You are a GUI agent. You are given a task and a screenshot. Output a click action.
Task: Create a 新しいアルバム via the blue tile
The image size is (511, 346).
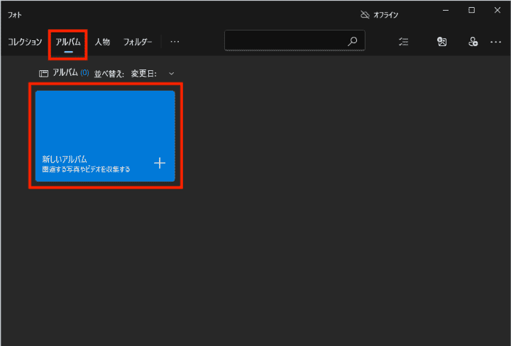[104, 135]
